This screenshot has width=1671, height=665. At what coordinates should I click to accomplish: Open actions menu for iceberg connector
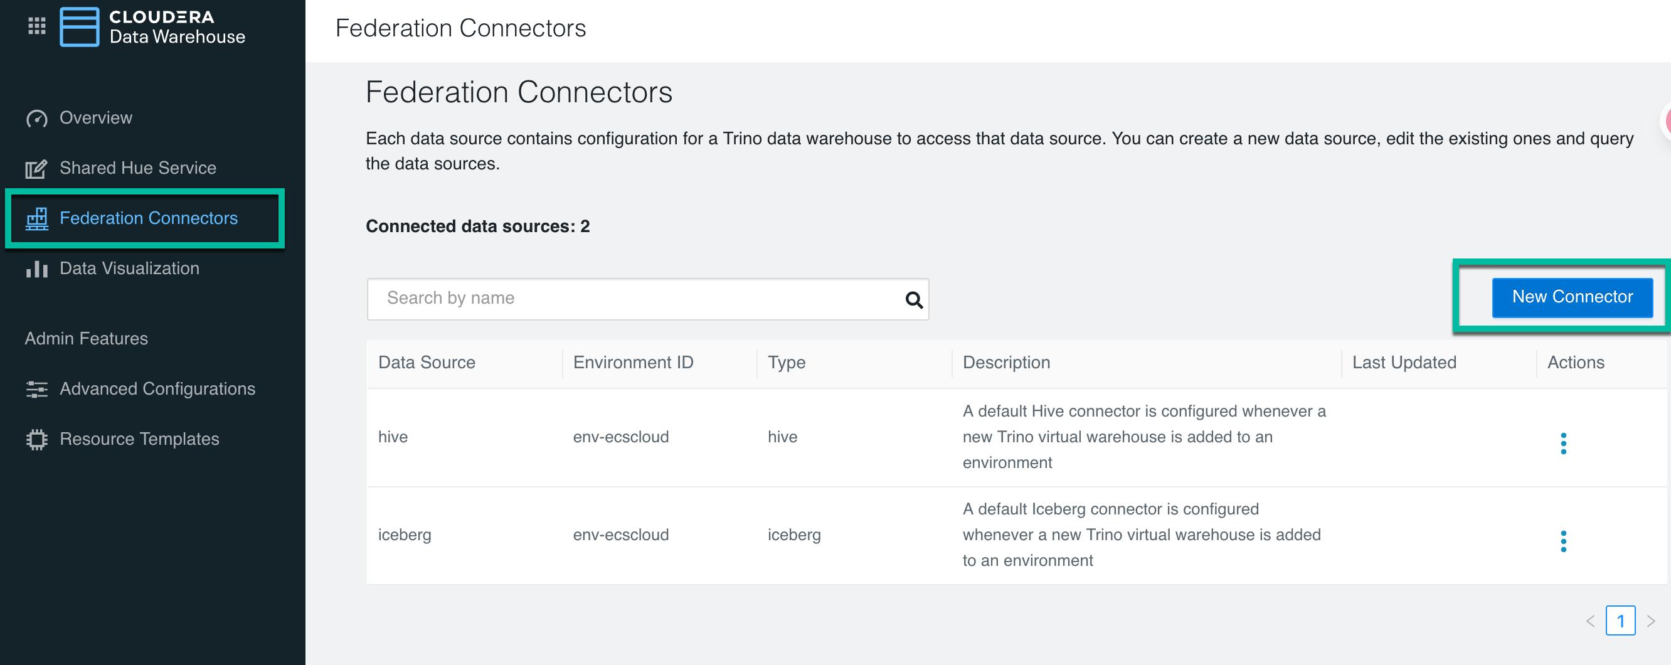click(x=1562, y=540)
